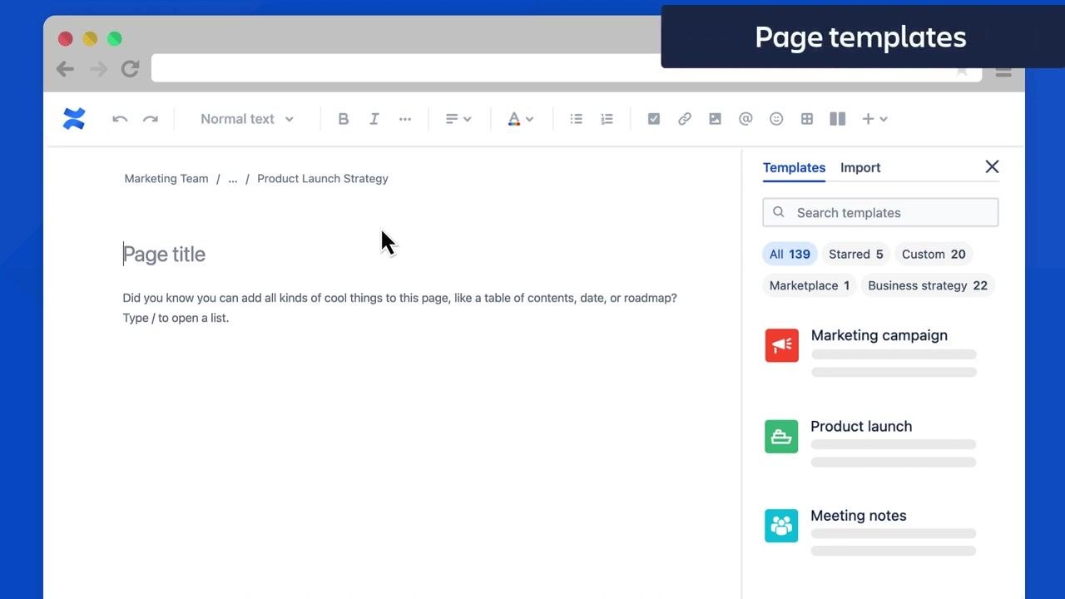Expand the collapsed breadcrumb ellipsis
Screen dimensions: 1065x599
click(233, 178)
